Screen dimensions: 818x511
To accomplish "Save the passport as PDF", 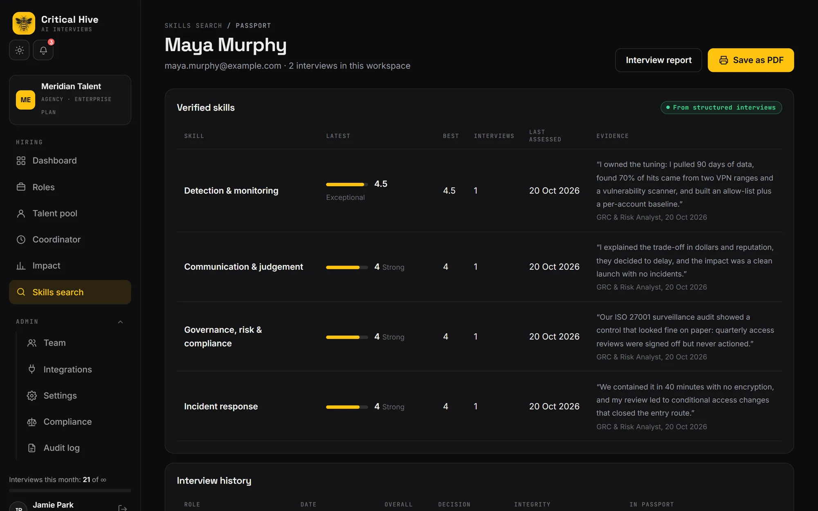I will click(751, 60).
